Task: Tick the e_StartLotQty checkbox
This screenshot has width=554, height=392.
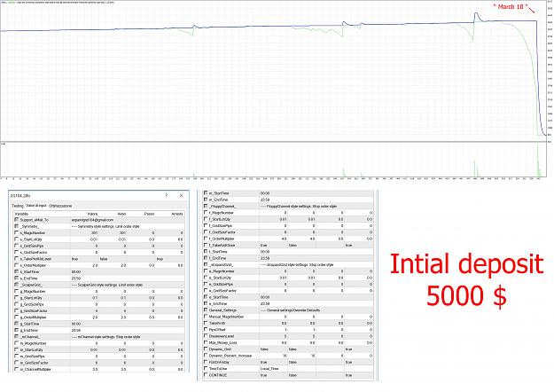Action: pos(206,278)
